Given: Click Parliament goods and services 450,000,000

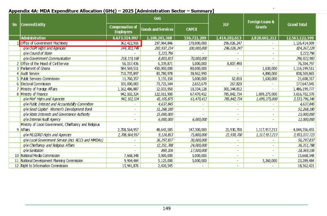Looking at the screenshot, I should (163, 69).
